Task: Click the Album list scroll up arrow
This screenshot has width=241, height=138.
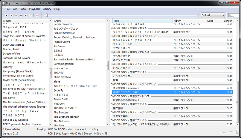Action: point(50,20)
